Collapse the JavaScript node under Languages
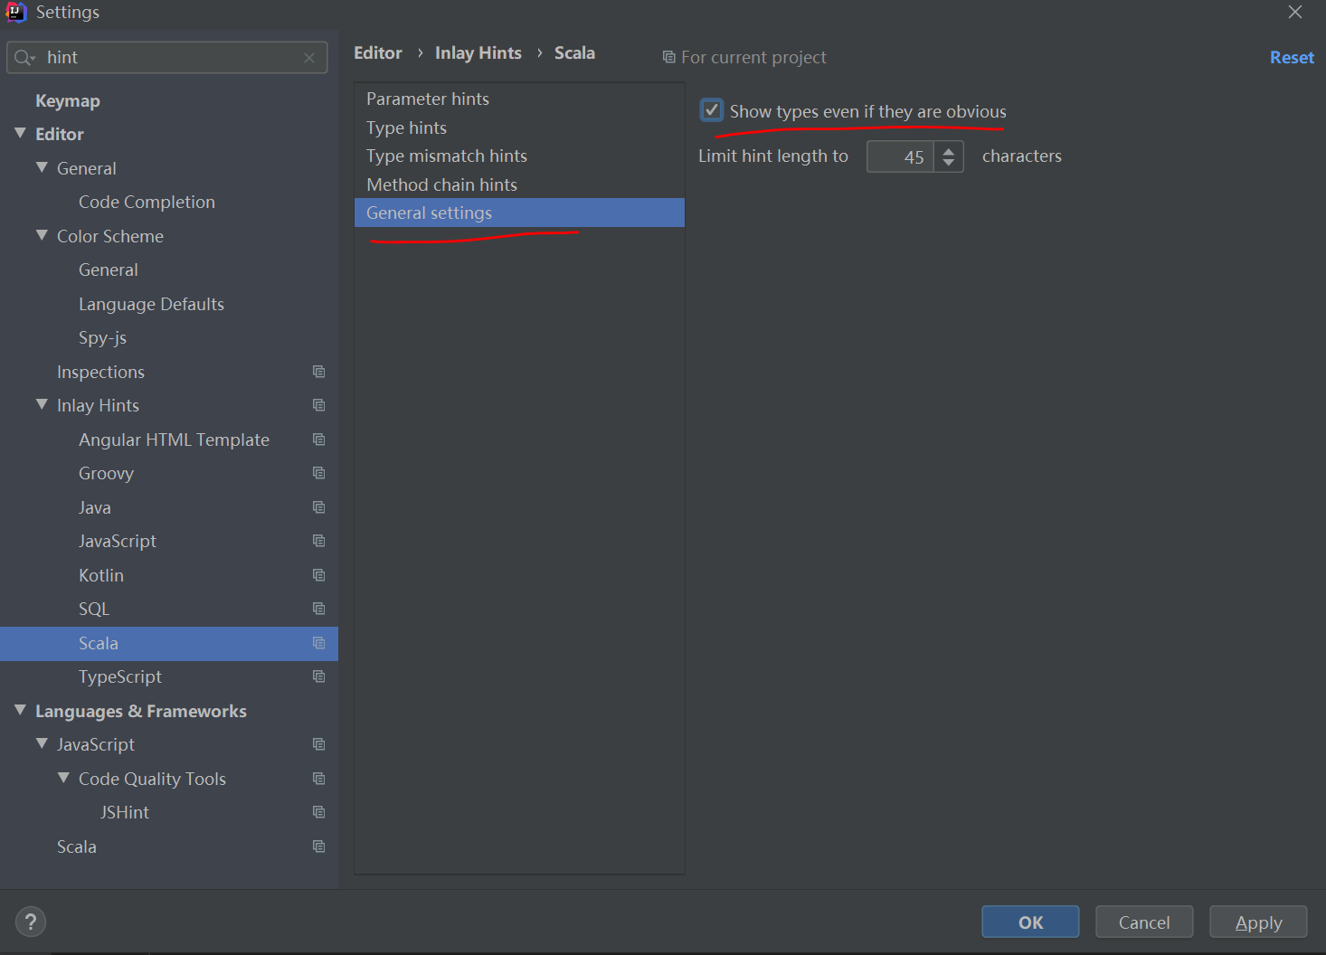This screenshot has height=955, width=1326. tap(42, 743)
